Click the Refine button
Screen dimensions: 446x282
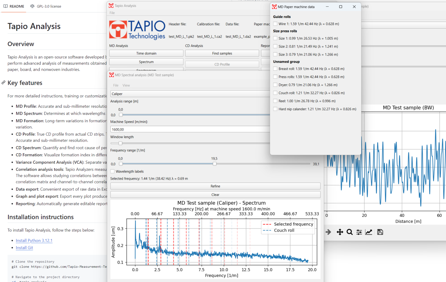tap(215, 186)
